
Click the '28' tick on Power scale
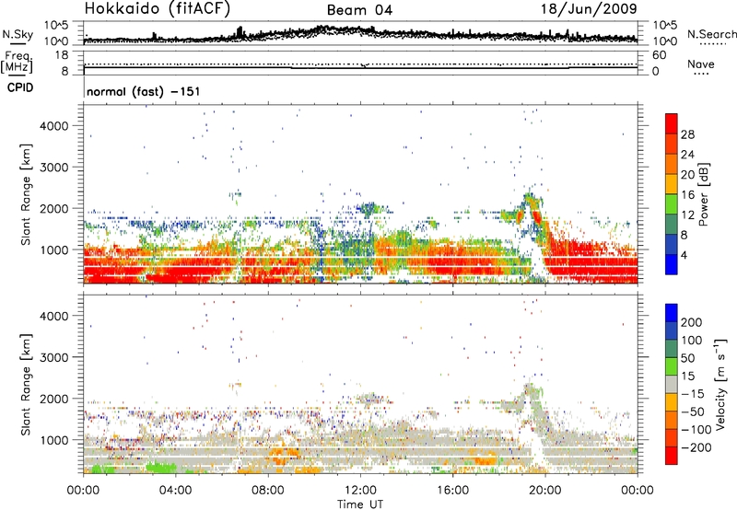pyautogui.click(x=687, y=134)
